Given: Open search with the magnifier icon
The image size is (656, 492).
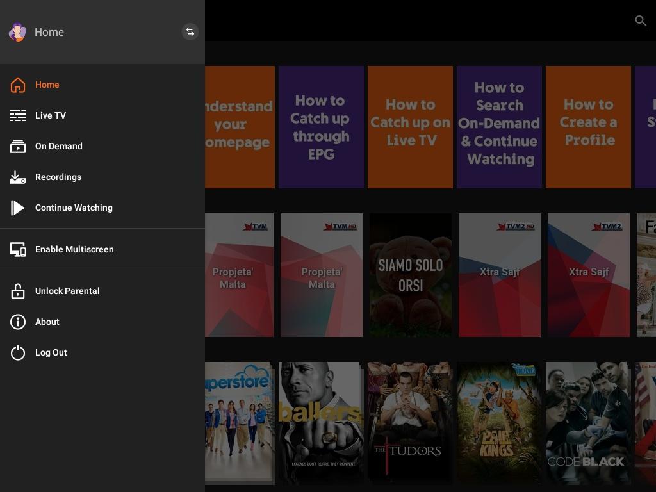Looking at the screenshot, I should coord(641,20).
